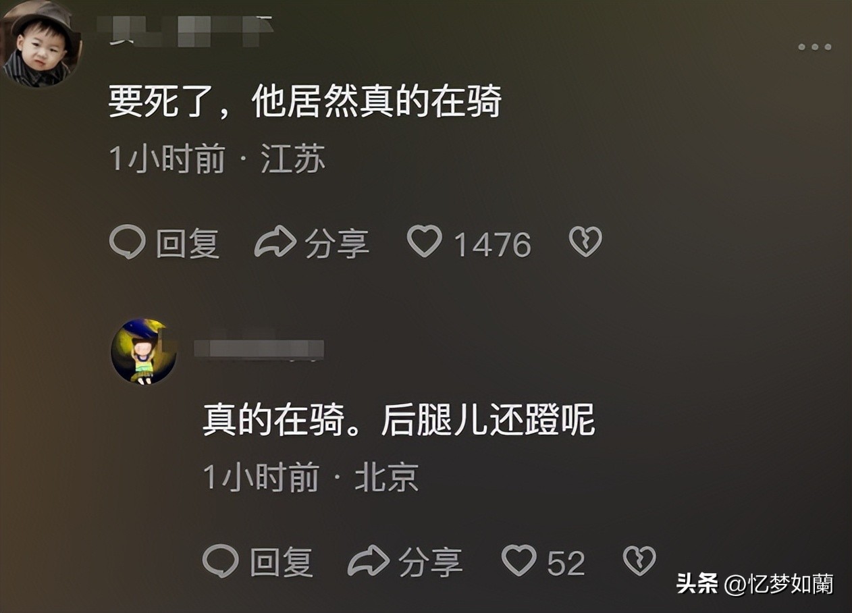Click share arrow on Jiangsu comment
This screenshot has height=613, width=852.
(275, 242)
